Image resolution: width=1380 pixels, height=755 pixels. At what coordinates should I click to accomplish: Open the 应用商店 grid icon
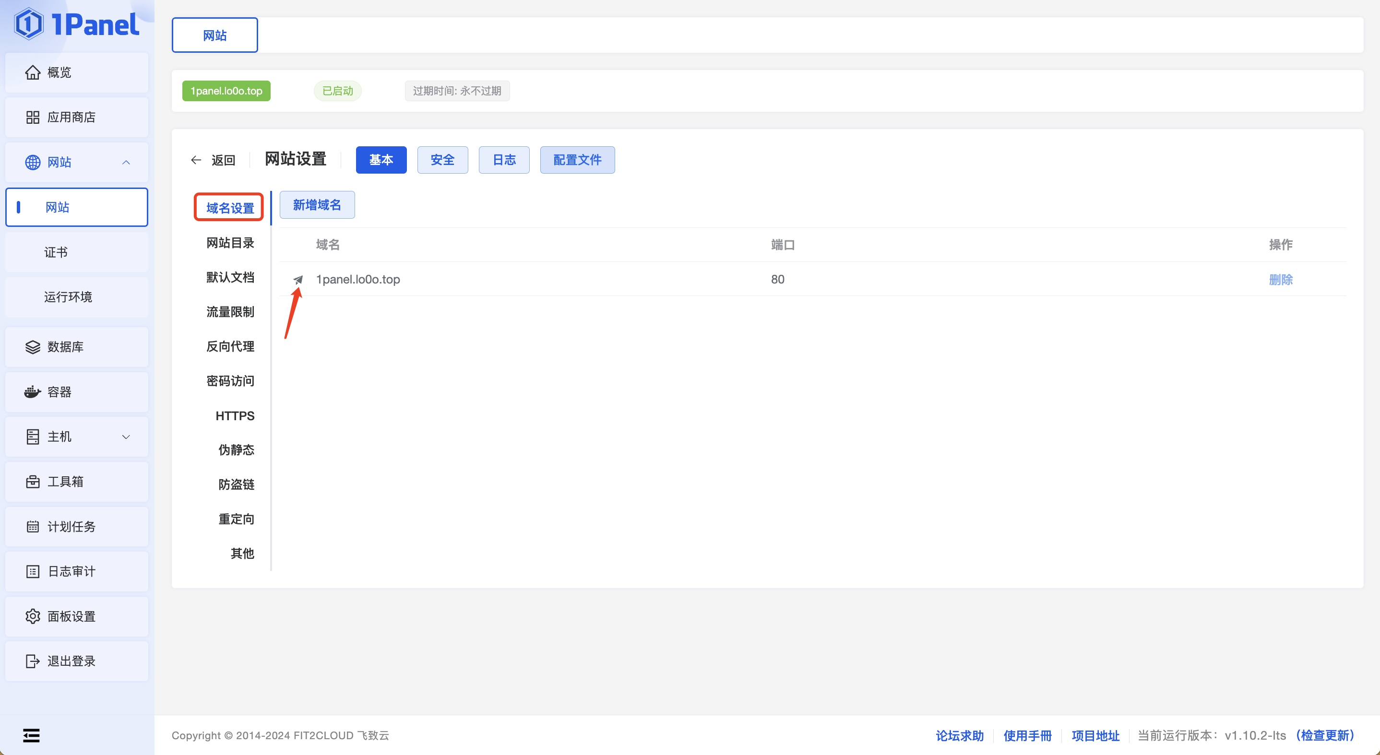click(33, 117)
